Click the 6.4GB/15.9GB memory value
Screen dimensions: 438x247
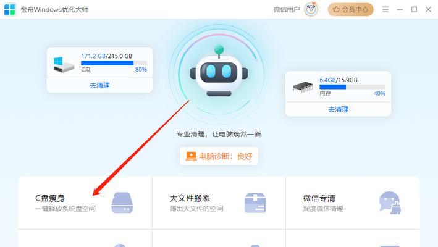click(x=339, y=80)
